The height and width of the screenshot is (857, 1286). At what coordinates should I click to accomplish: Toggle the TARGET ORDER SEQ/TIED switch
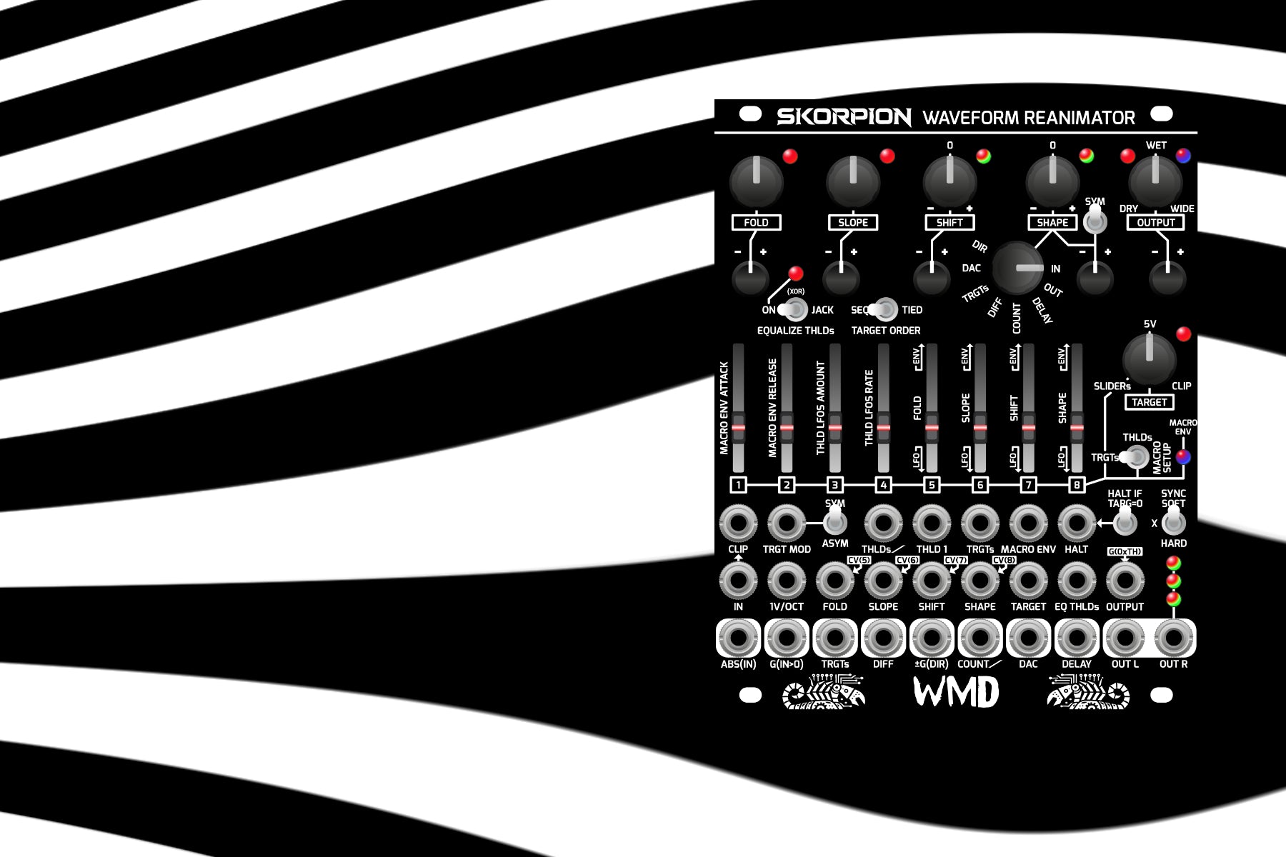(x=883, y=310)
